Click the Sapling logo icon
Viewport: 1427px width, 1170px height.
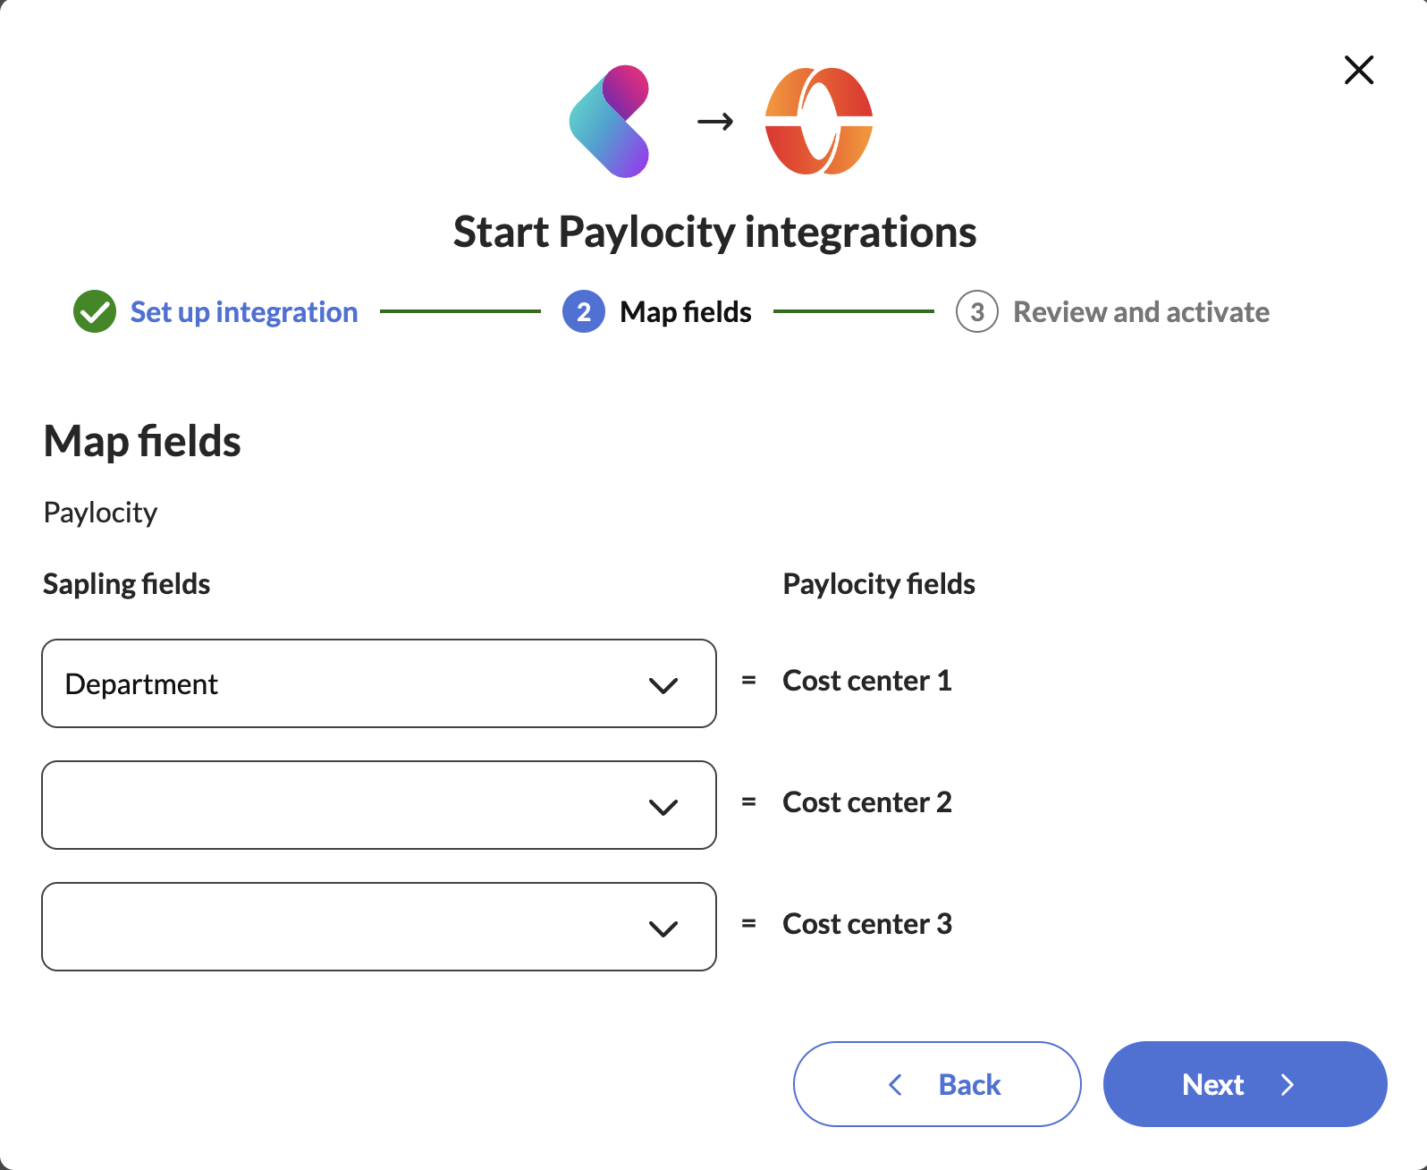tap(609, 122)
